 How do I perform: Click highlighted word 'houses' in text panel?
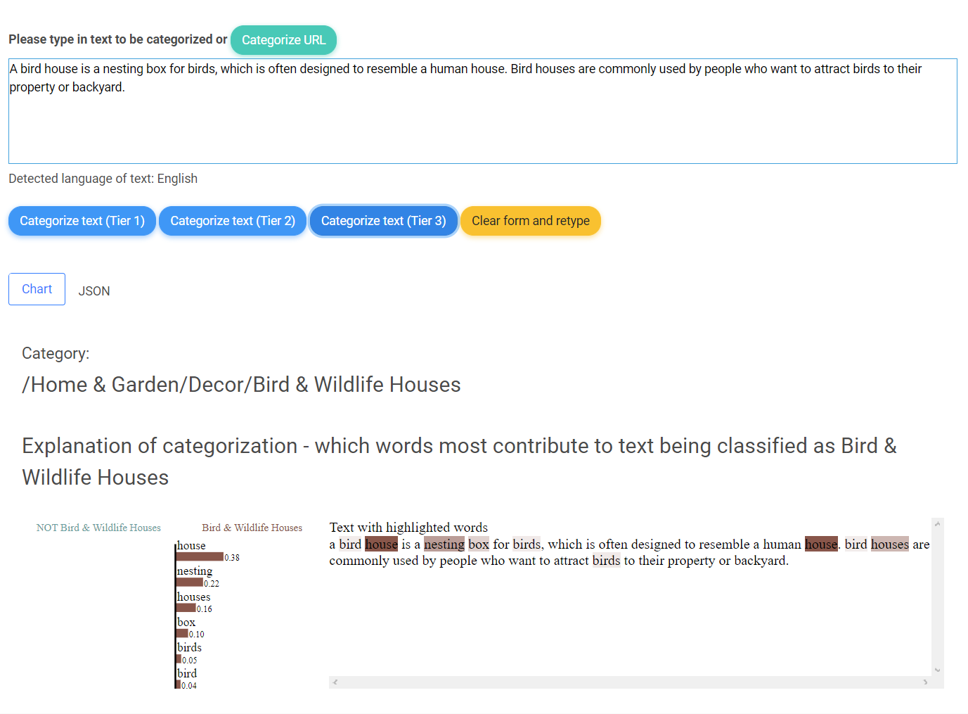point(890,544)
